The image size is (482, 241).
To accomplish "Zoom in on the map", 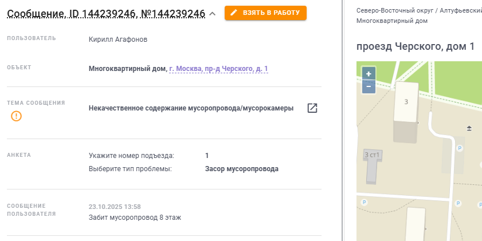I will (x=369, y=74).
